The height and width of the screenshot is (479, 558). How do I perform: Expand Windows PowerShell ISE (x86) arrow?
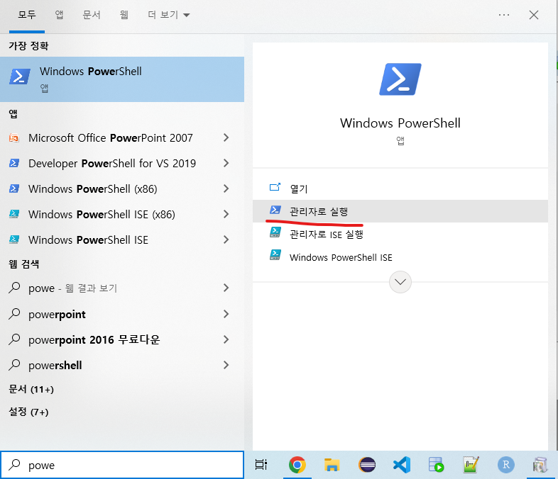226,214
